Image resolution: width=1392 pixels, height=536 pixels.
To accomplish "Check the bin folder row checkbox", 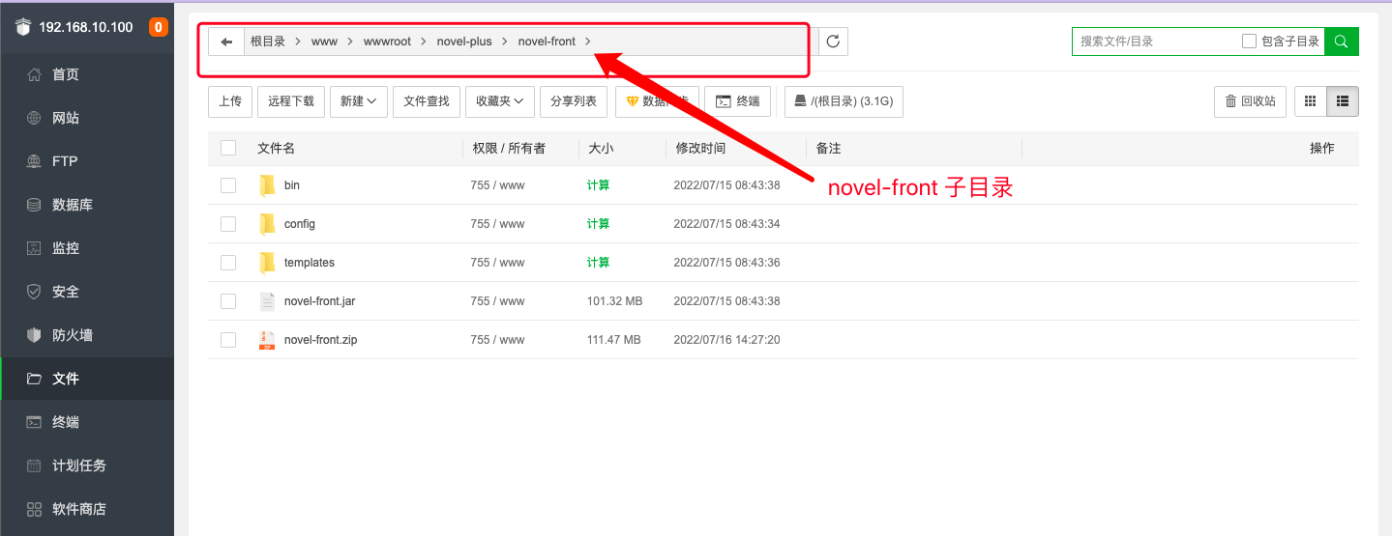I will [228, 185].
